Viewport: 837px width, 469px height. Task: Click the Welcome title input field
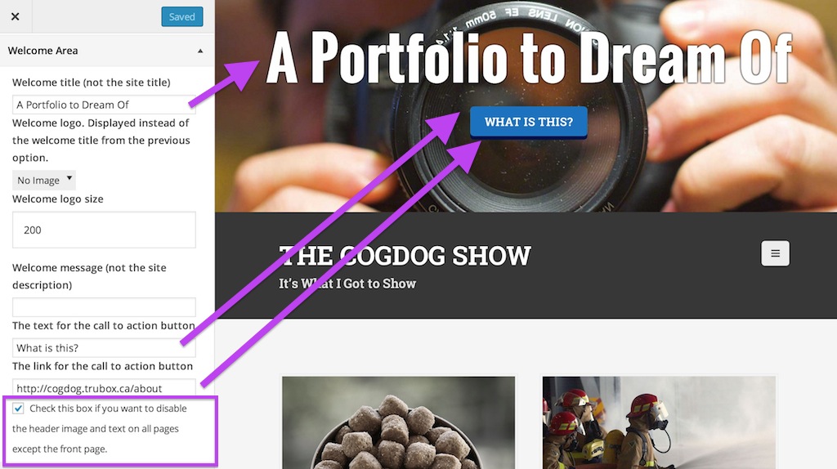[x=104, y=105]
